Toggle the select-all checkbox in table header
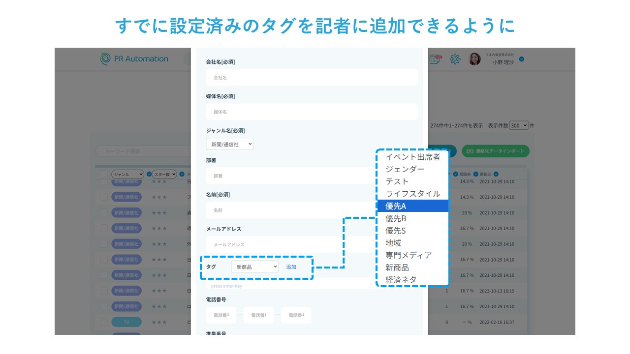630x354 pixels. tap(104, 174)
